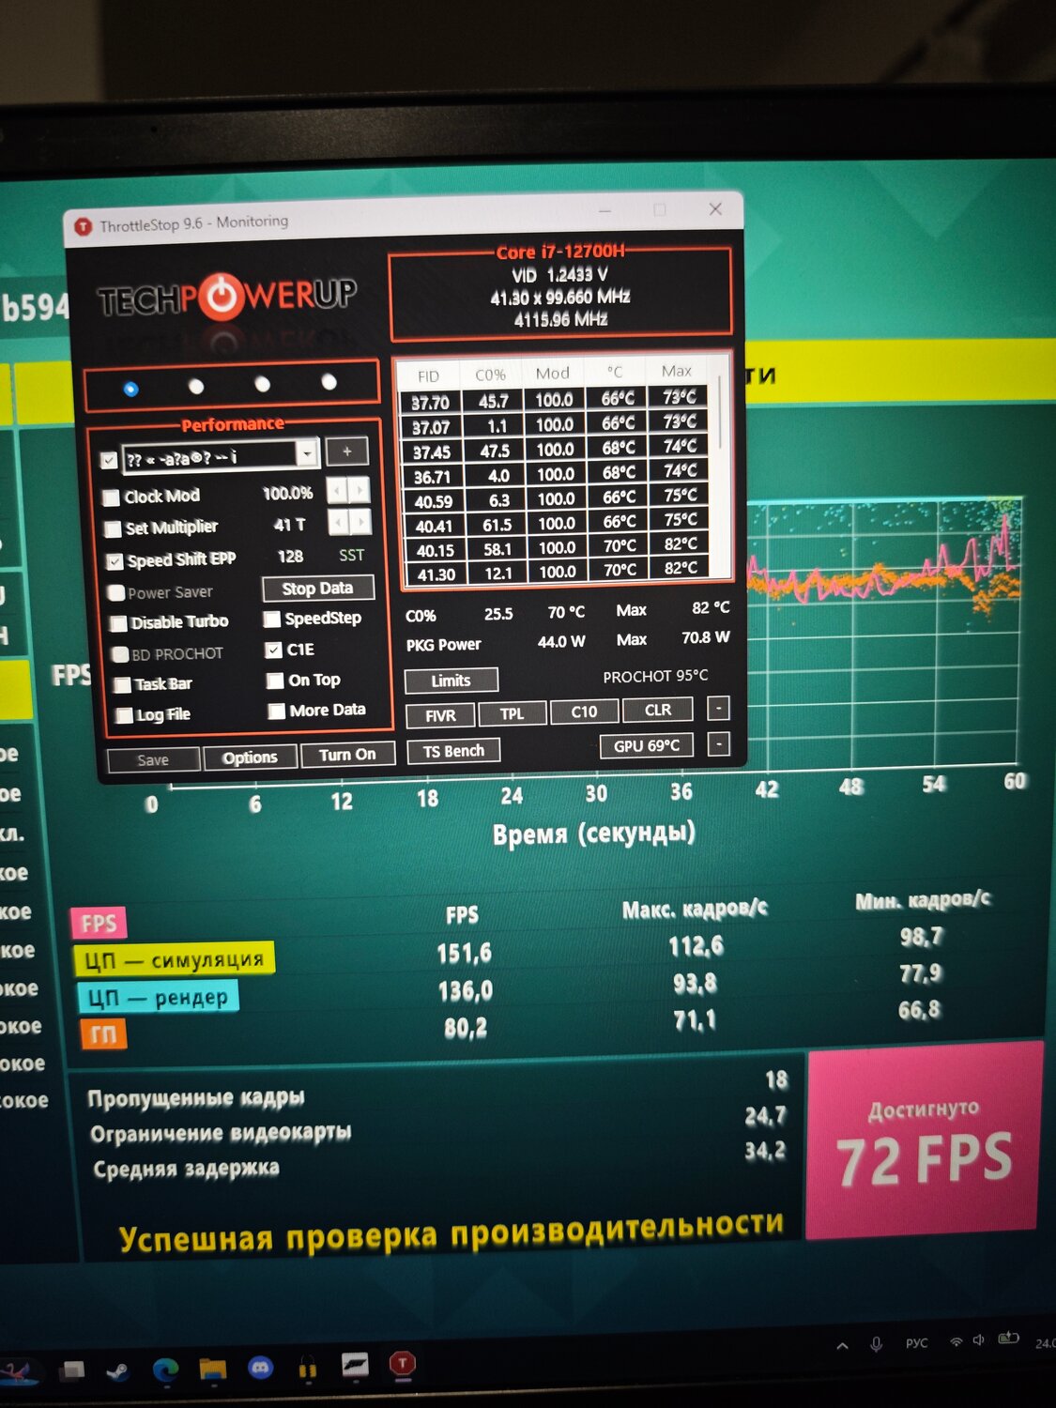
Task: Enable the On Top checkbox
Action: click(x=275, y=681)
